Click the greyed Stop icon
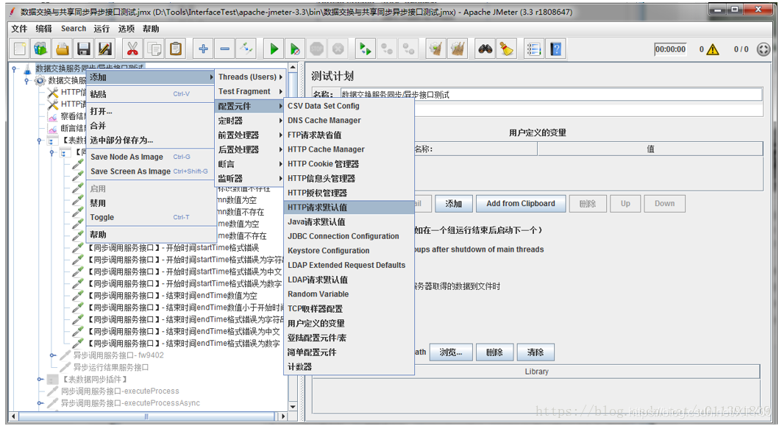 316,49
